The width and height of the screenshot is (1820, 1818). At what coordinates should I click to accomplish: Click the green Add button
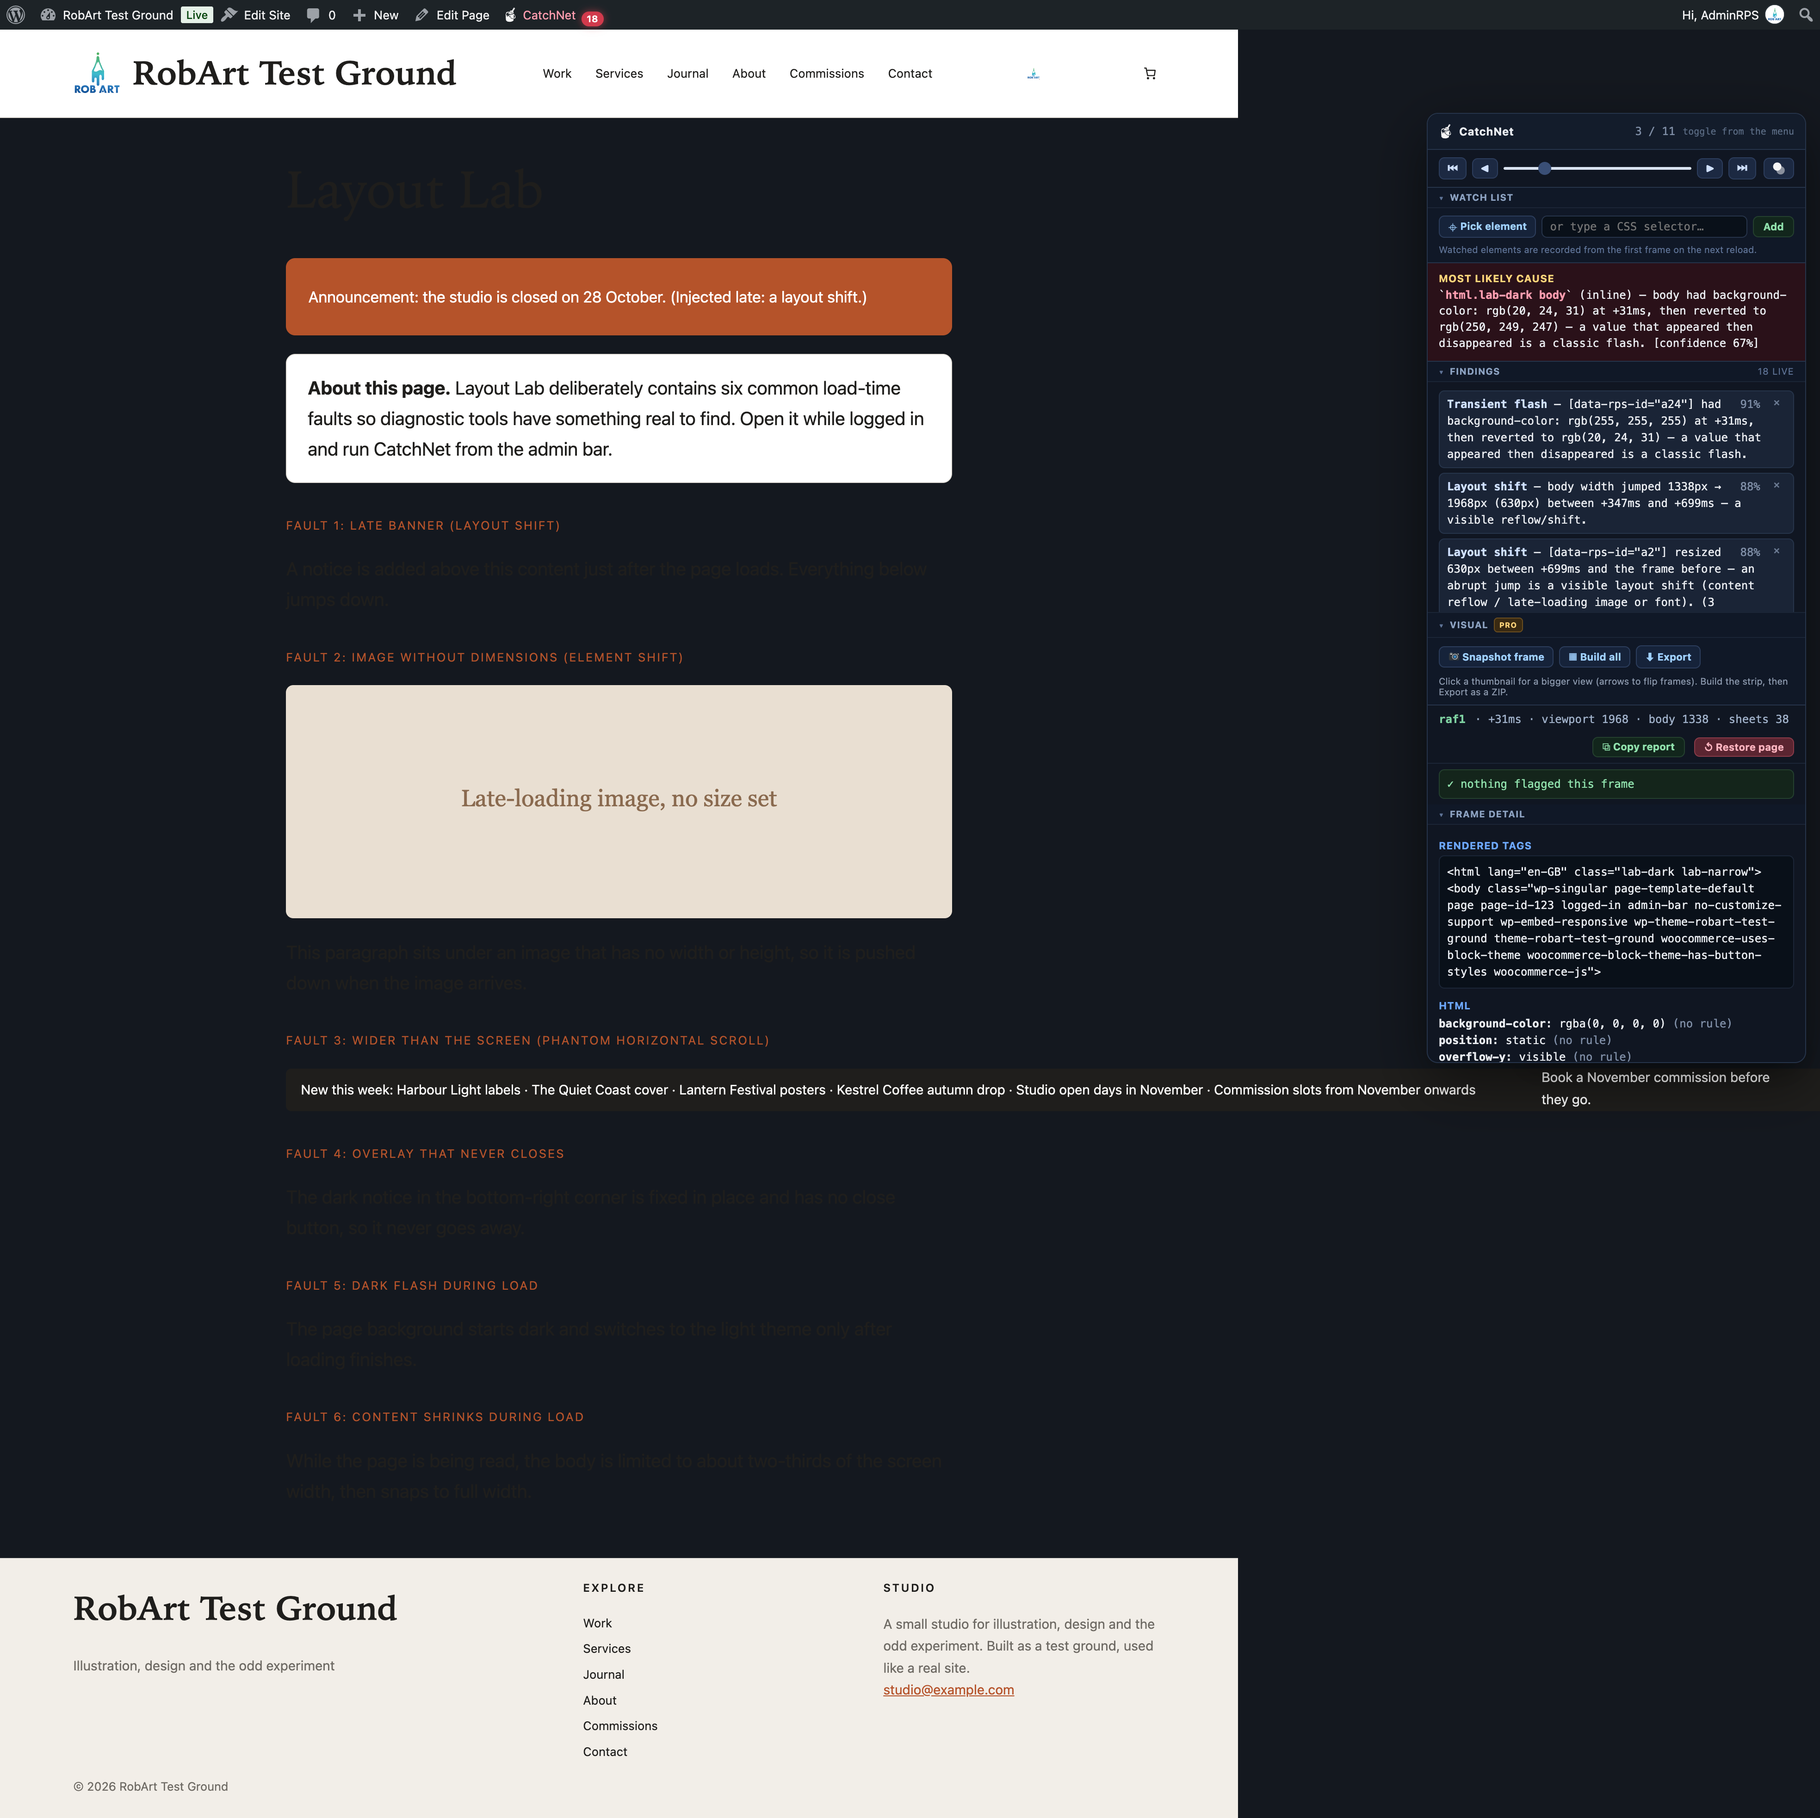[1773, 227]
